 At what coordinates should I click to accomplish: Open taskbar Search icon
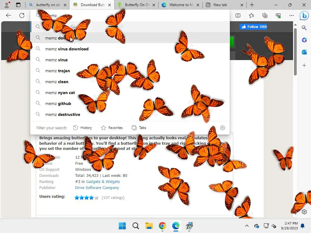click(x=136, y=226)
